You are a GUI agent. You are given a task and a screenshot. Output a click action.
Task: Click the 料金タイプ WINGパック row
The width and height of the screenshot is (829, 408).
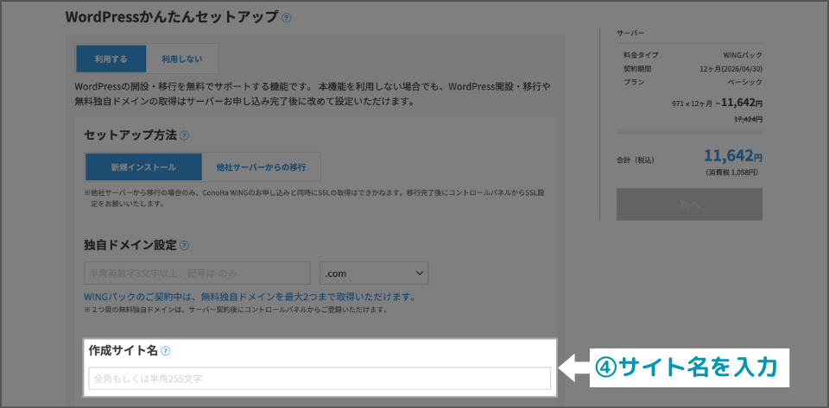[693, 55]
